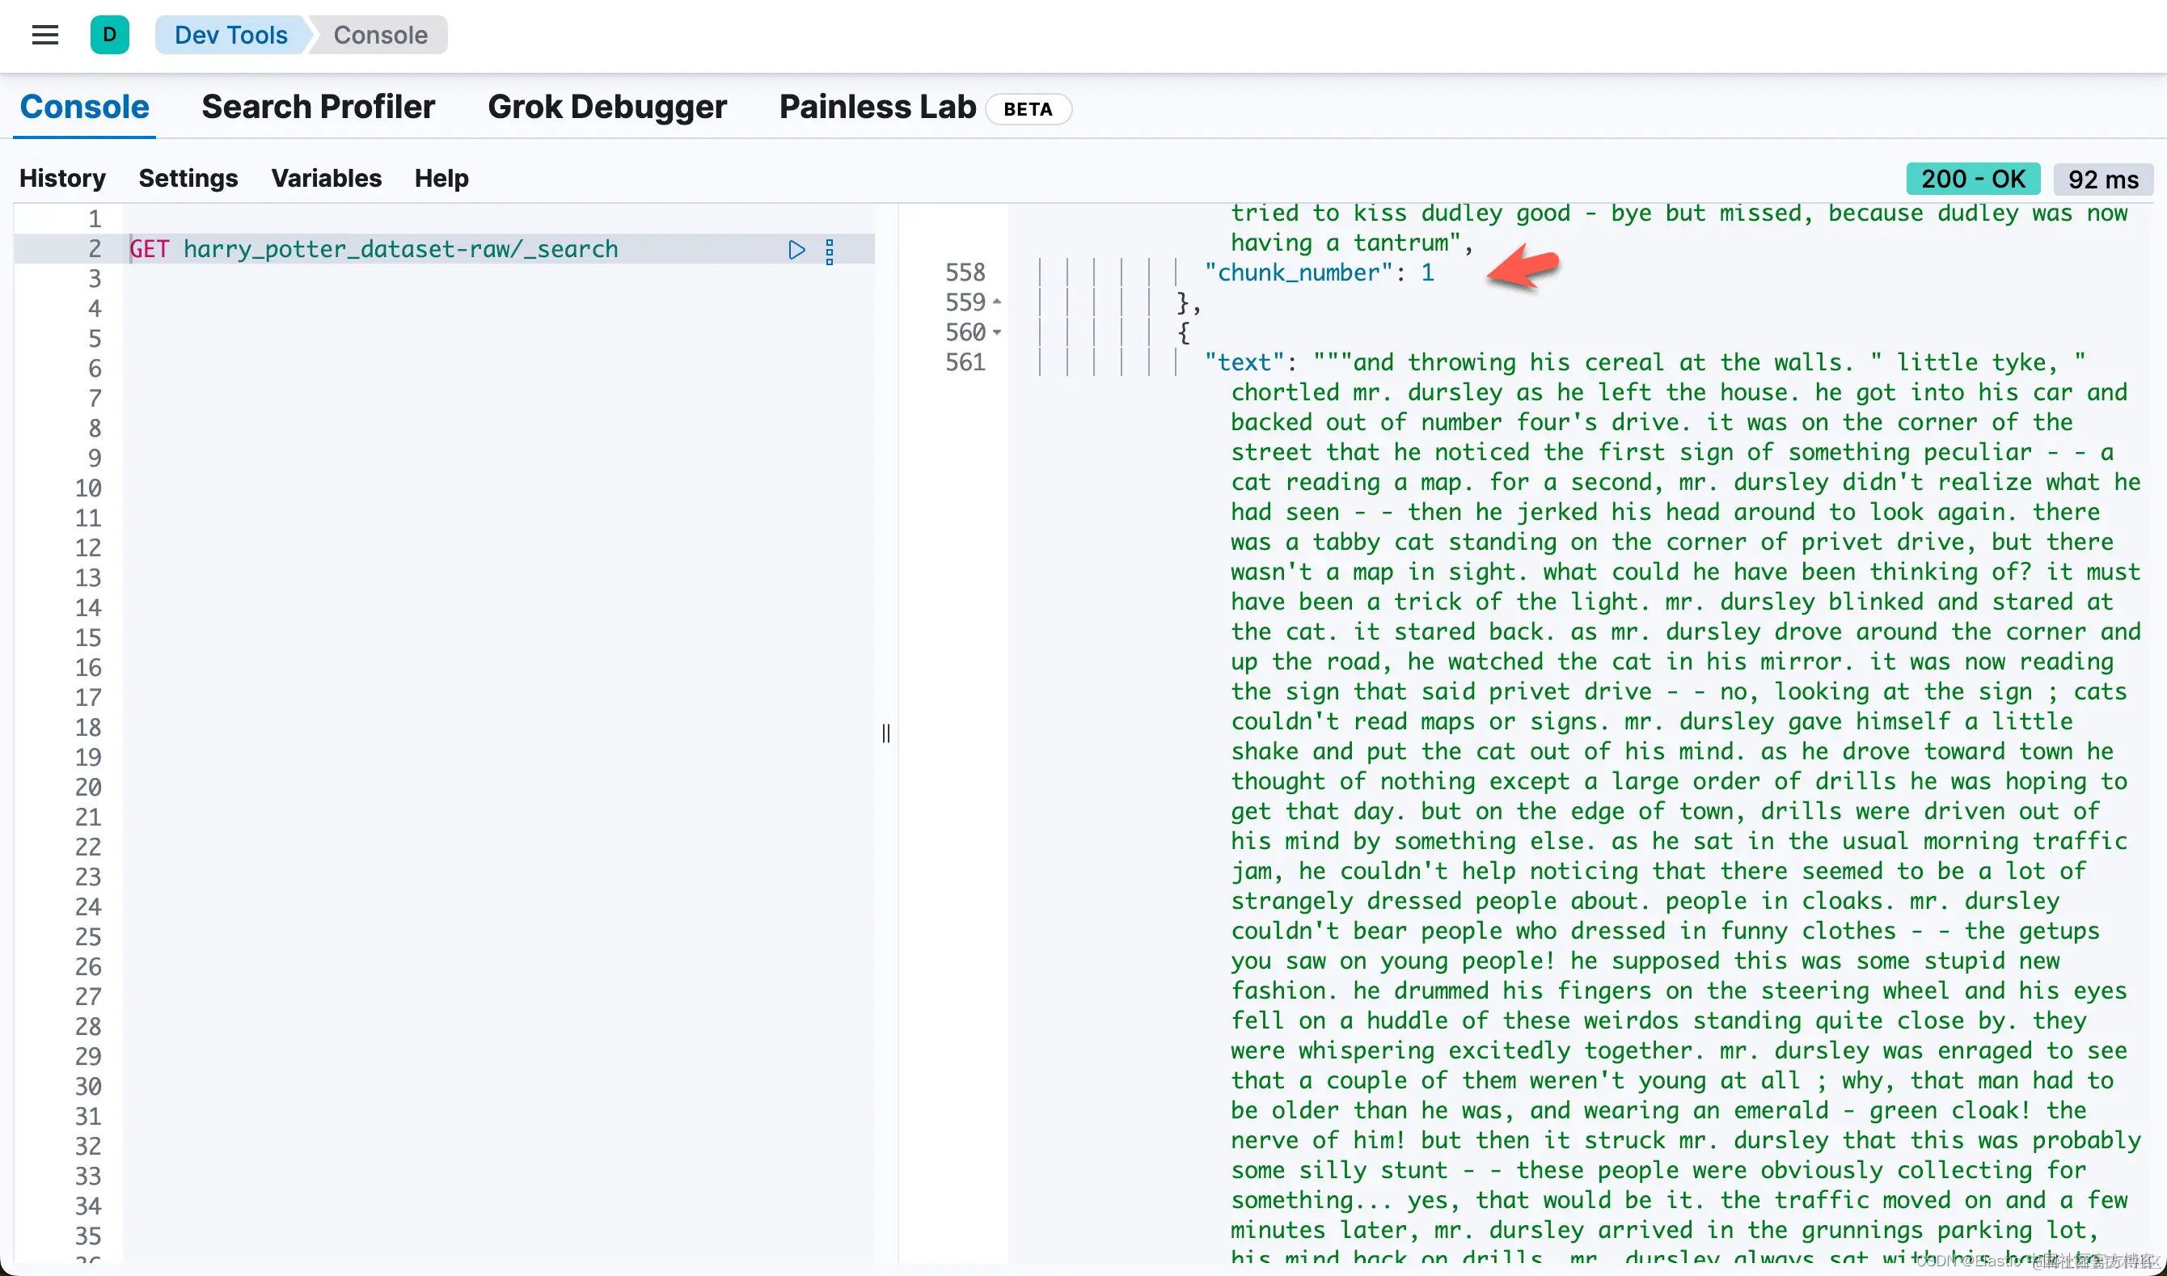Run the GET request with play icon

pyautogui.click(x=796, y=250)
